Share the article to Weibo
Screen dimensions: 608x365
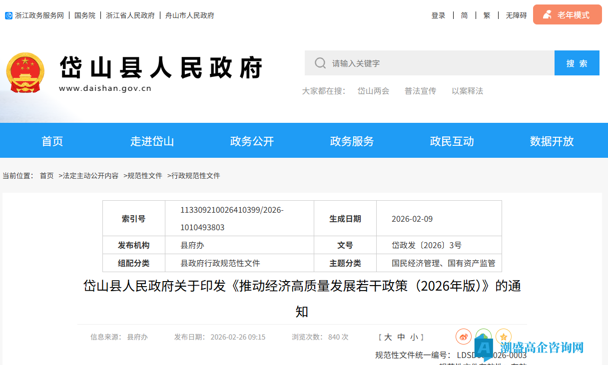click(464, 337)
